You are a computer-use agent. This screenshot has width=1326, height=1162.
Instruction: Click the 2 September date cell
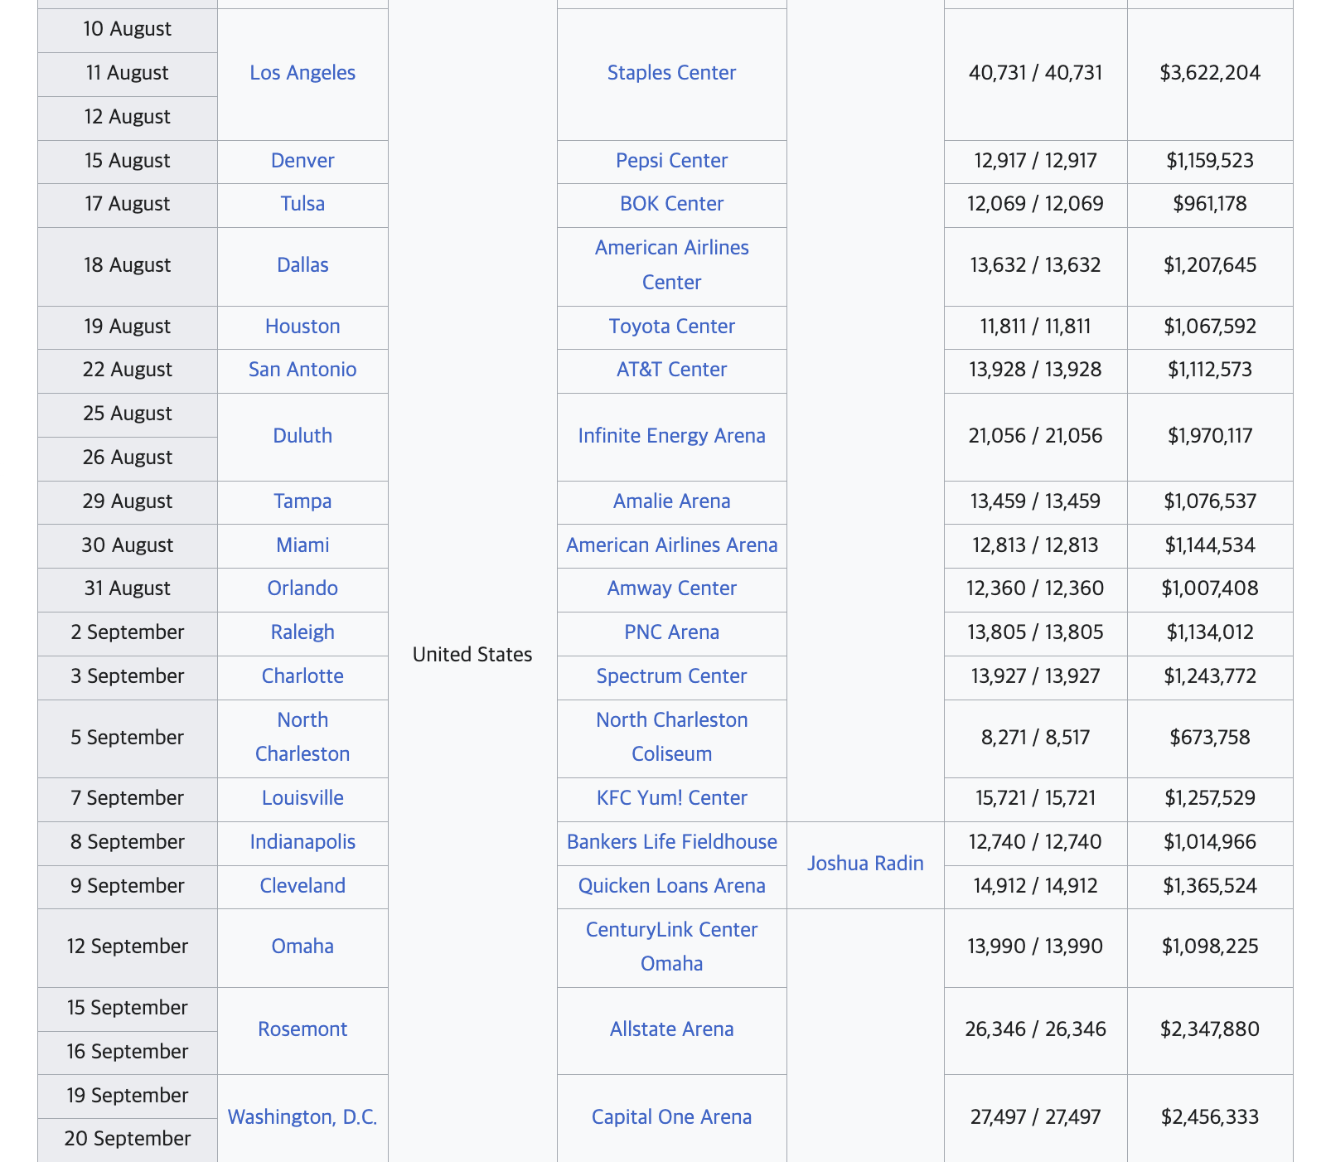pos(128,632)
